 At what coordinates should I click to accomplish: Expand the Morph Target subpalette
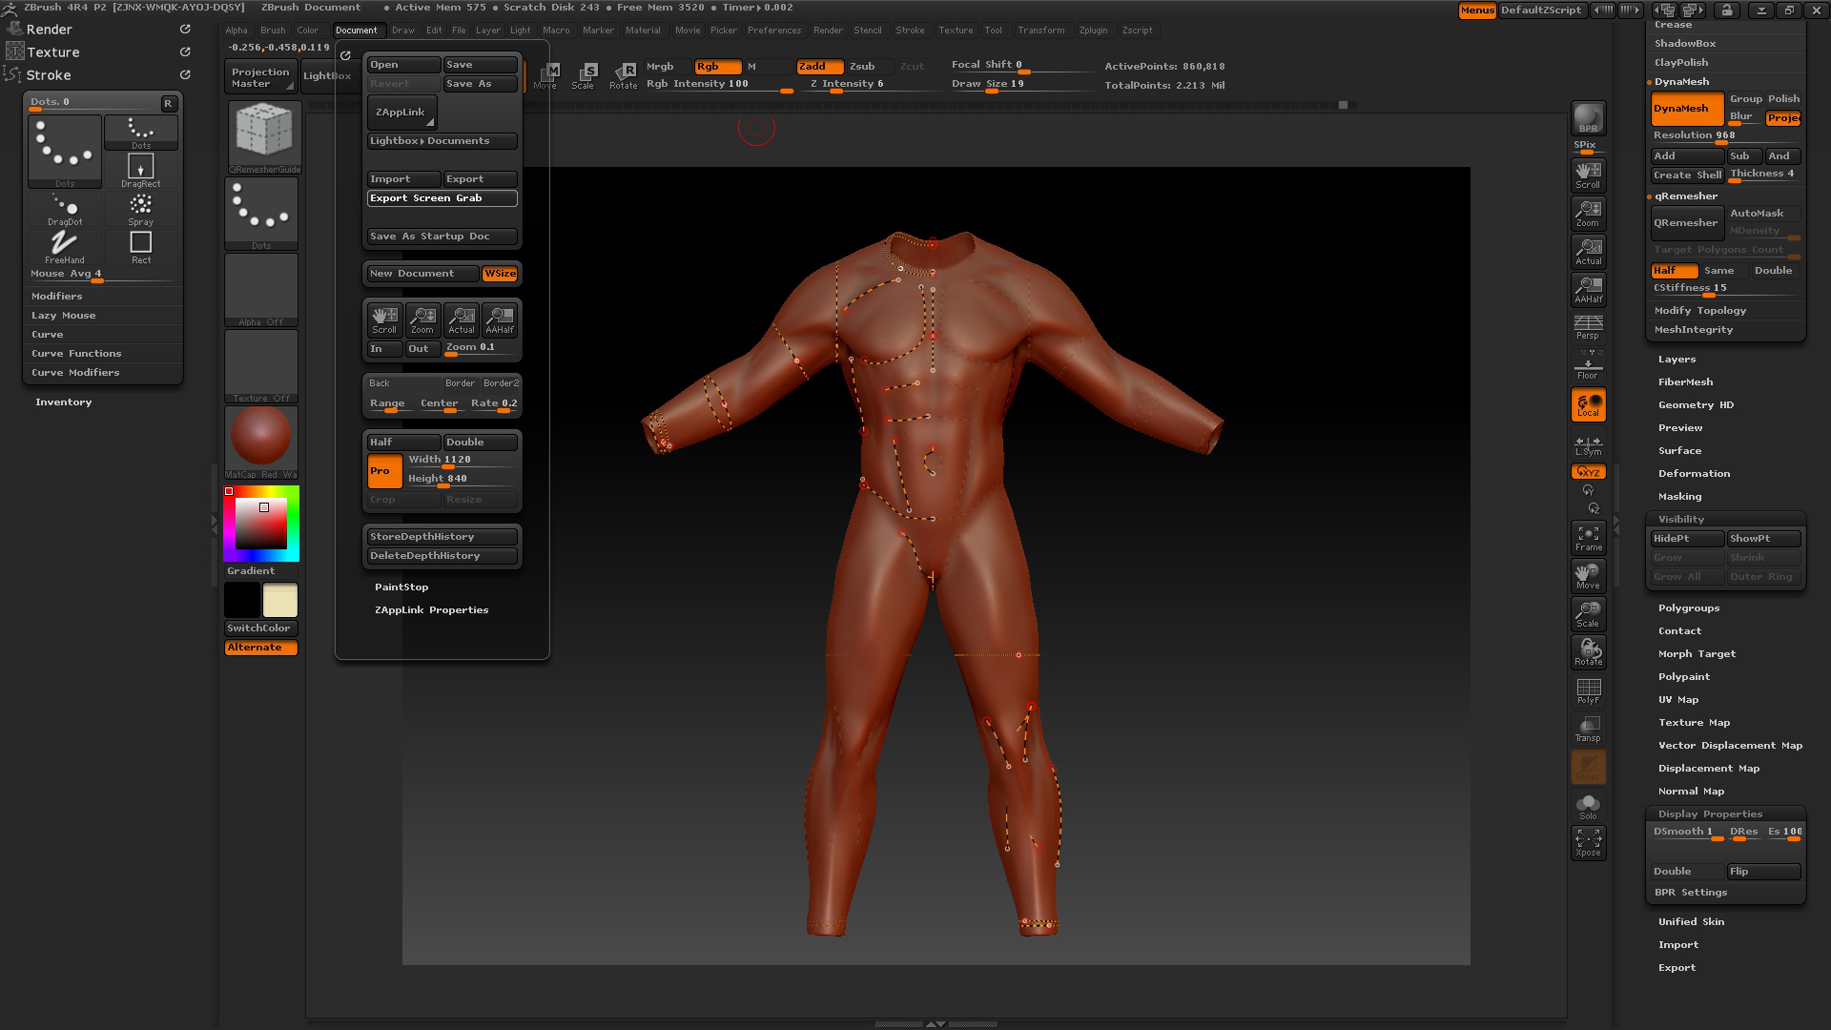(1697, 653)
